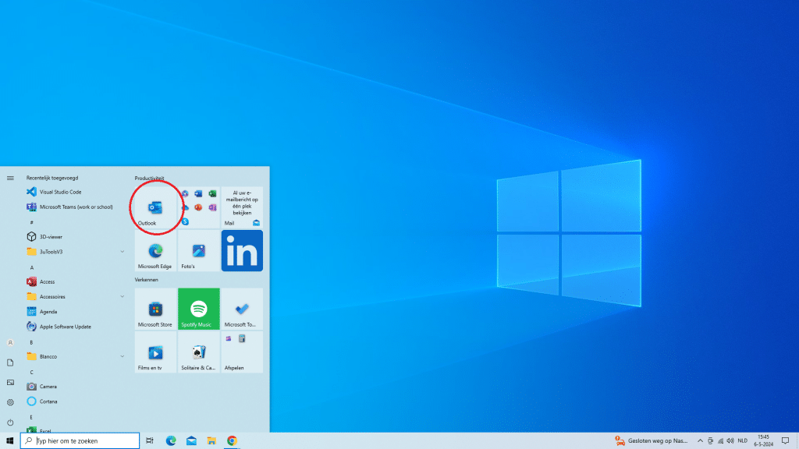Launch the Microsoft Store app
The image size is (799, 449).
click(155, 309)
